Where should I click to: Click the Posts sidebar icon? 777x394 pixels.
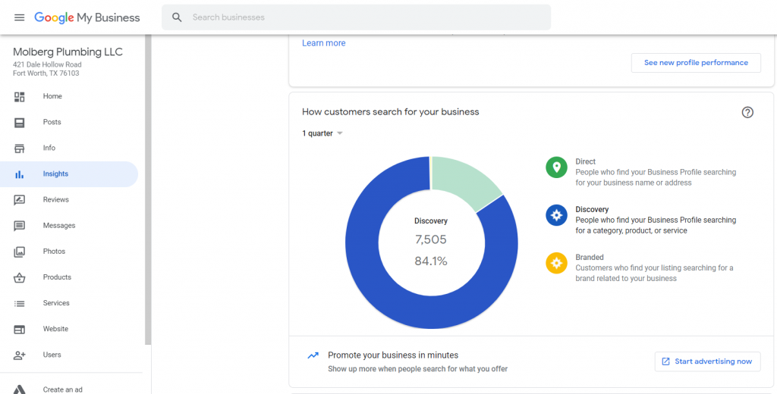(19, 122)
